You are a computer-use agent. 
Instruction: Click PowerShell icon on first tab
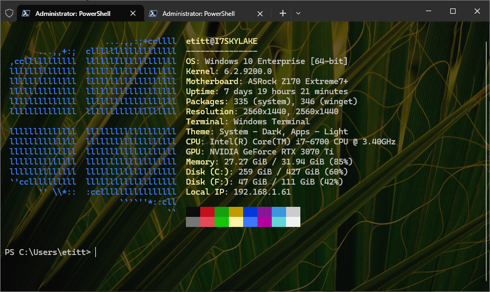pos(26,13)
